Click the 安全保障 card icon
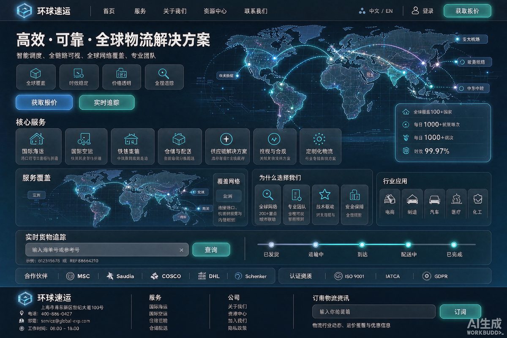 [x=354, y=195]
